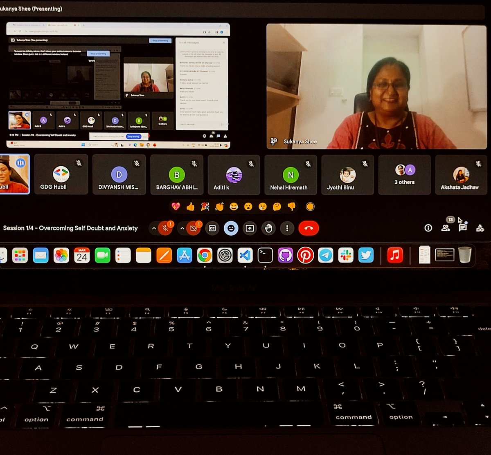The image size is (491, 455).
Task: Select the Akshata Jadhav participant tile
Action: tap(461, 174)
